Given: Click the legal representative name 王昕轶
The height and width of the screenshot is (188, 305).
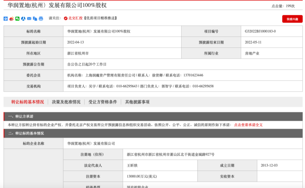Looking at the screenshot, I should point(132,166).
